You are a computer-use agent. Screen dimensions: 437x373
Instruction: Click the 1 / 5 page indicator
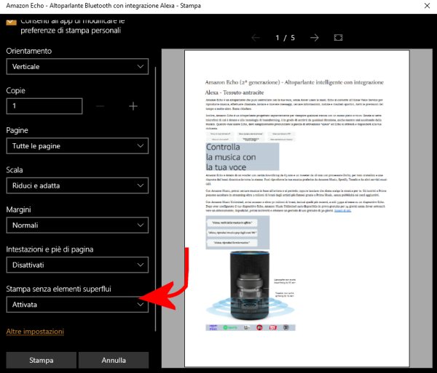coord(285,38)
